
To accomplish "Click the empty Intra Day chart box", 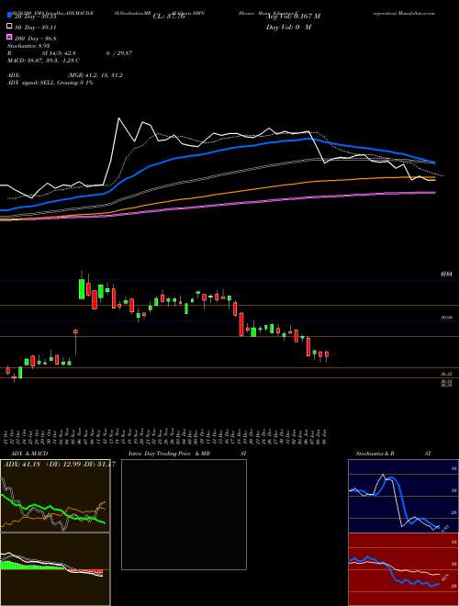I will [x=184, y=514].
